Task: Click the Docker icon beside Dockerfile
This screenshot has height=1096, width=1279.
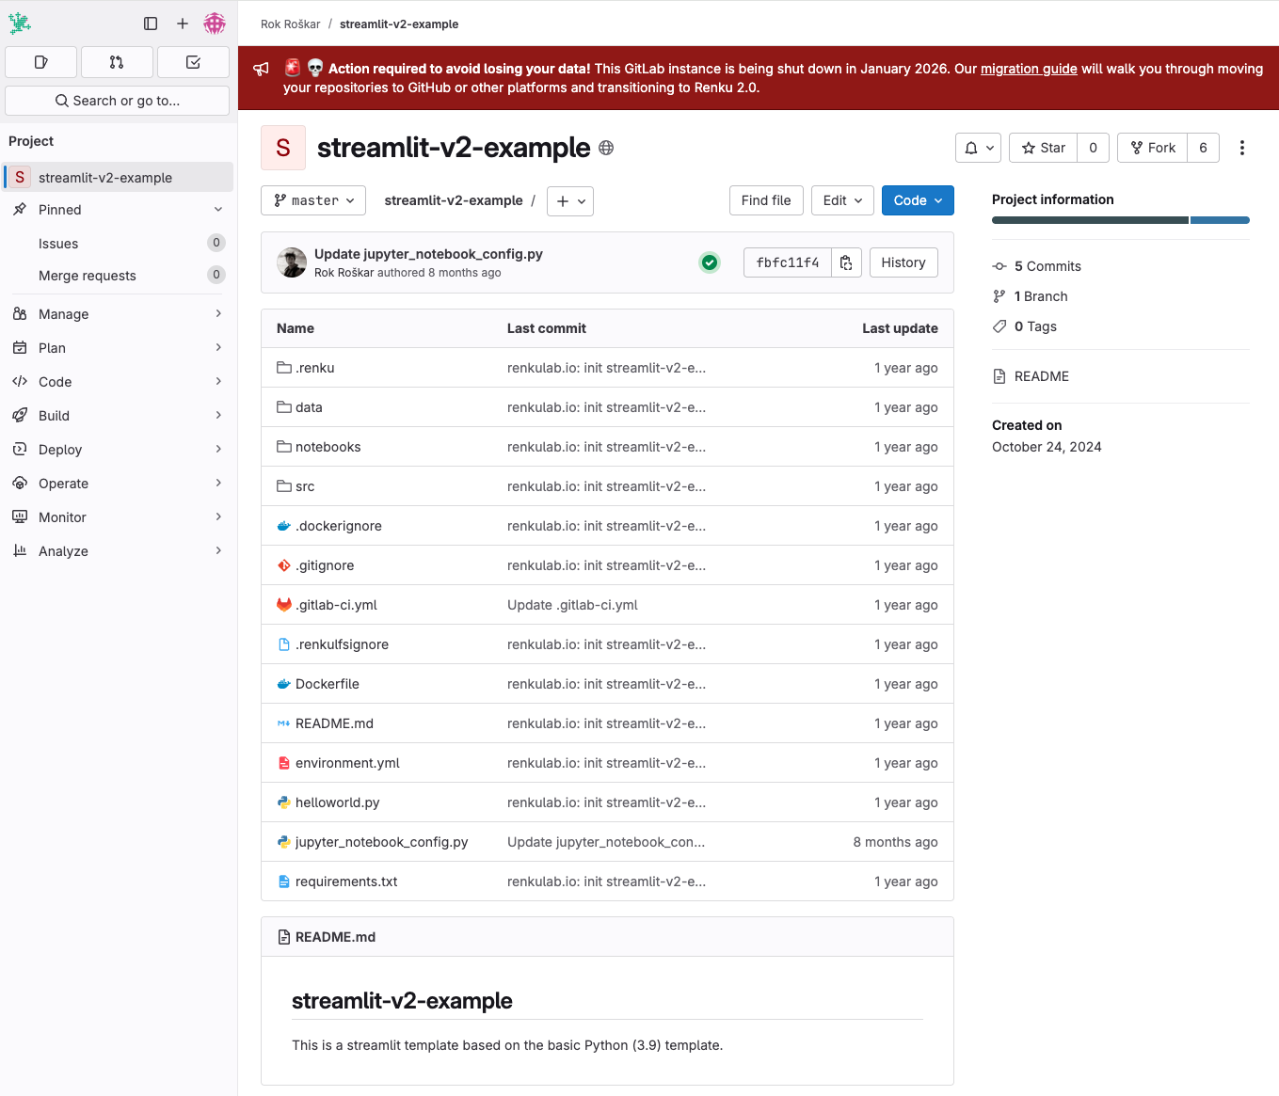Action: click(284, 684)
